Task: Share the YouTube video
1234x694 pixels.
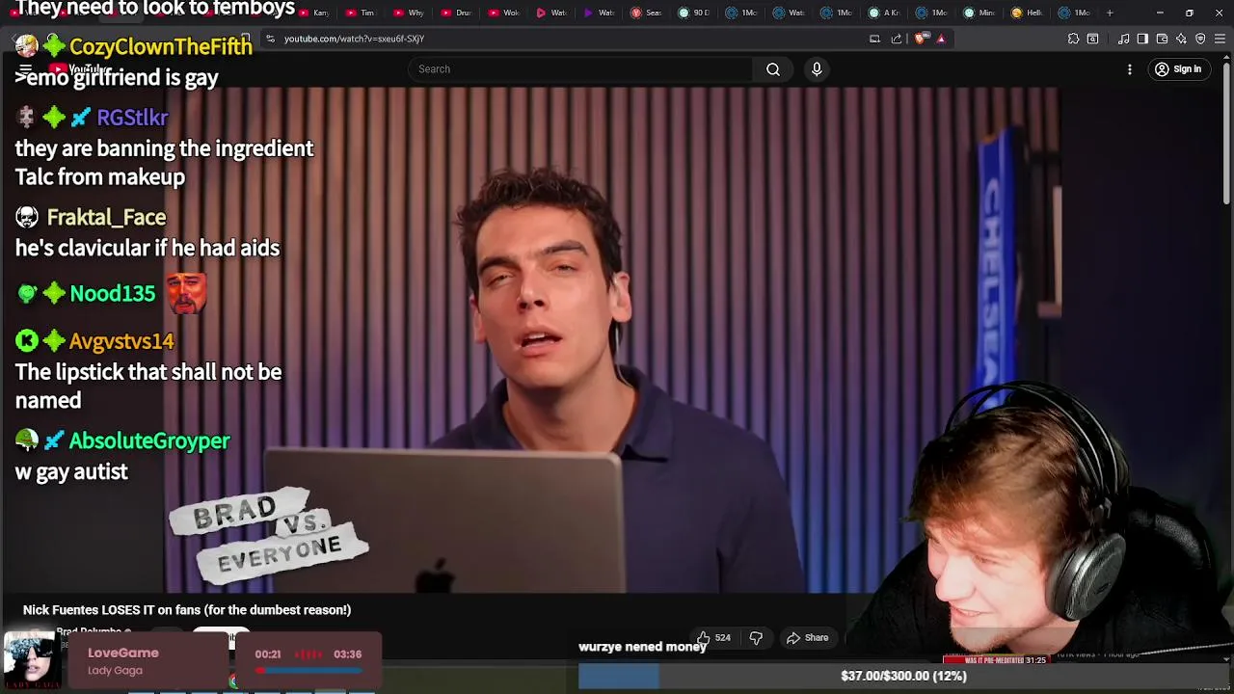Action: click(x=808, y=637)
